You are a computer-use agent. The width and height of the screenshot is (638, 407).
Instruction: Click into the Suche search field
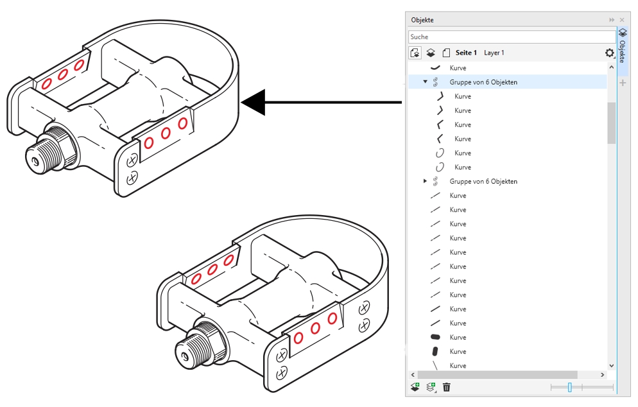click(511, 37)
